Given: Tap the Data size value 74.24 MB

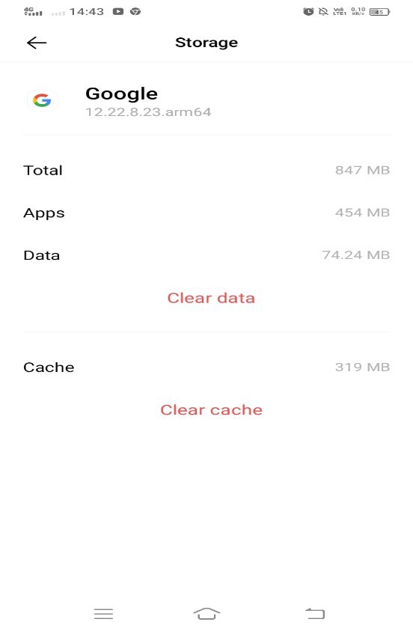Looking at the screenshot, I should [356, 254].
